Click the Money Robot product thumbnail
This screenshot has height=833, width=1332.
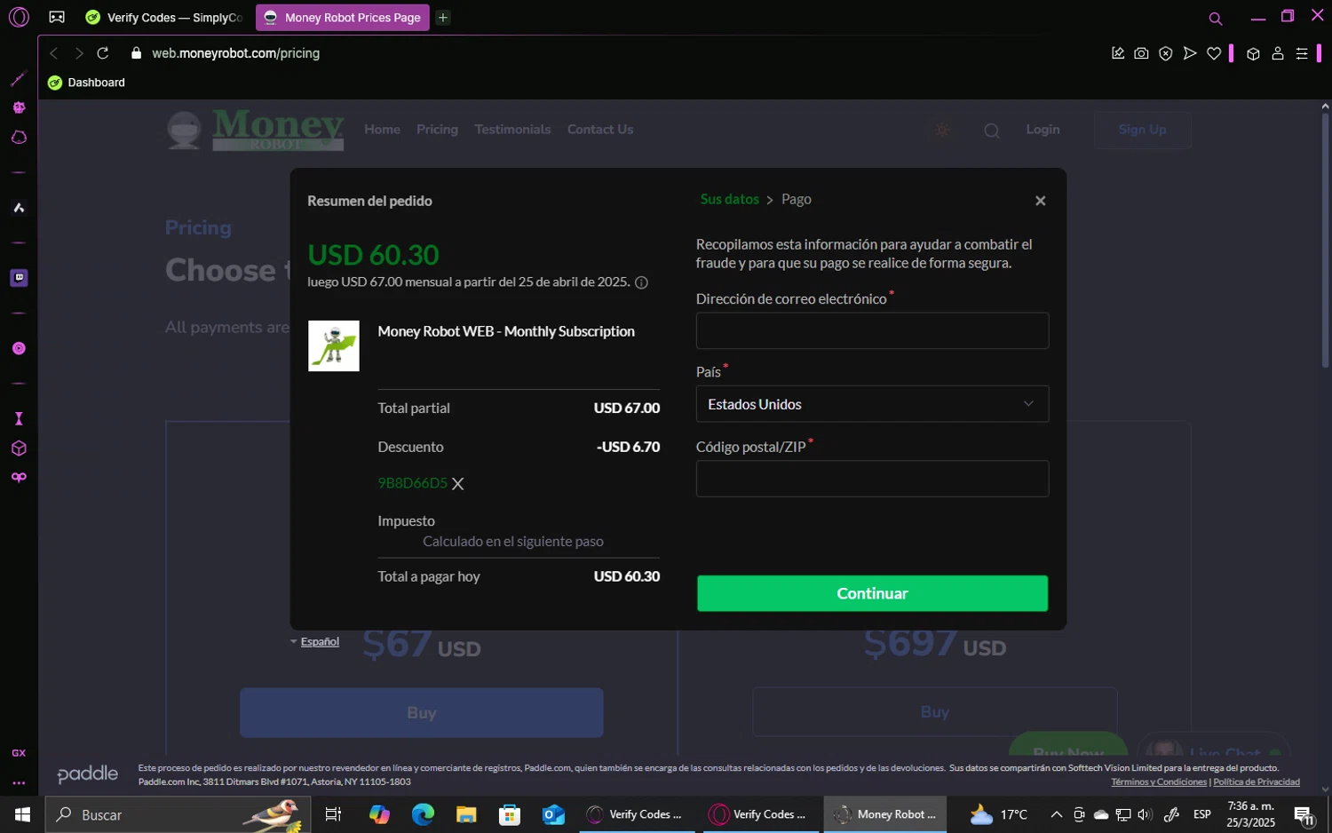pos(334,345)
